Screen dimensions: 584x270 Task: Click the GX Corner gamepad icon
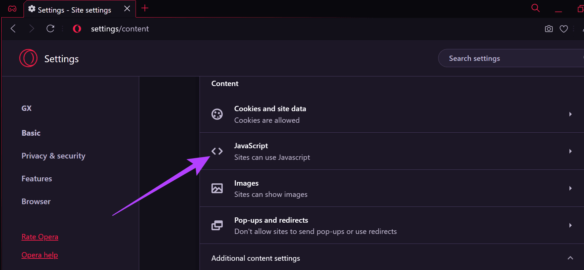tap(12, 9)
